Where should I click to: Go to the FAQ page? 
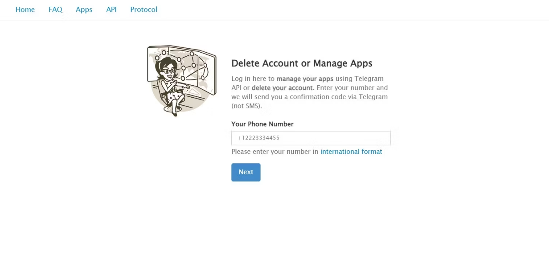coord(55,10)
